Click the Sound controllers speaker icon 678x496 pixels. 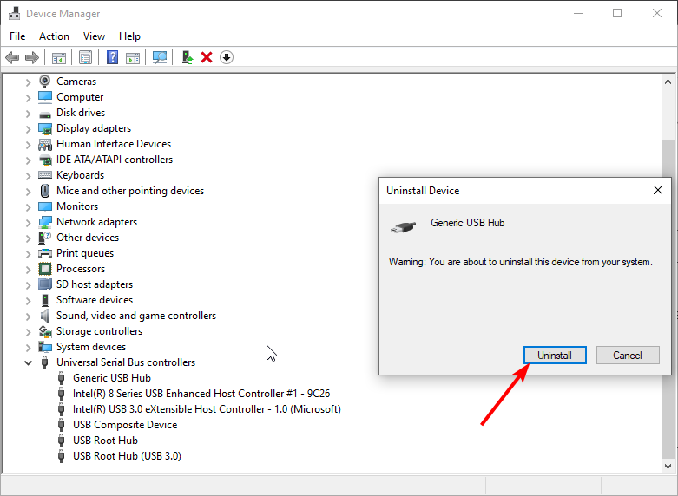click(x=44, y=316)
